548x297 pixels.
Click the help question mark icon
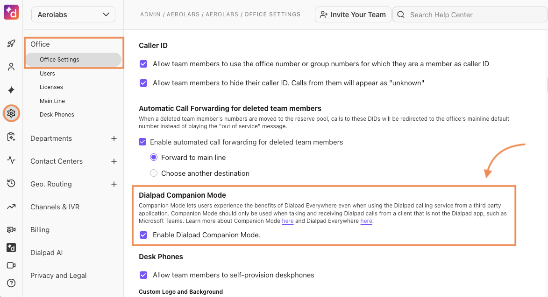[11, 283]
